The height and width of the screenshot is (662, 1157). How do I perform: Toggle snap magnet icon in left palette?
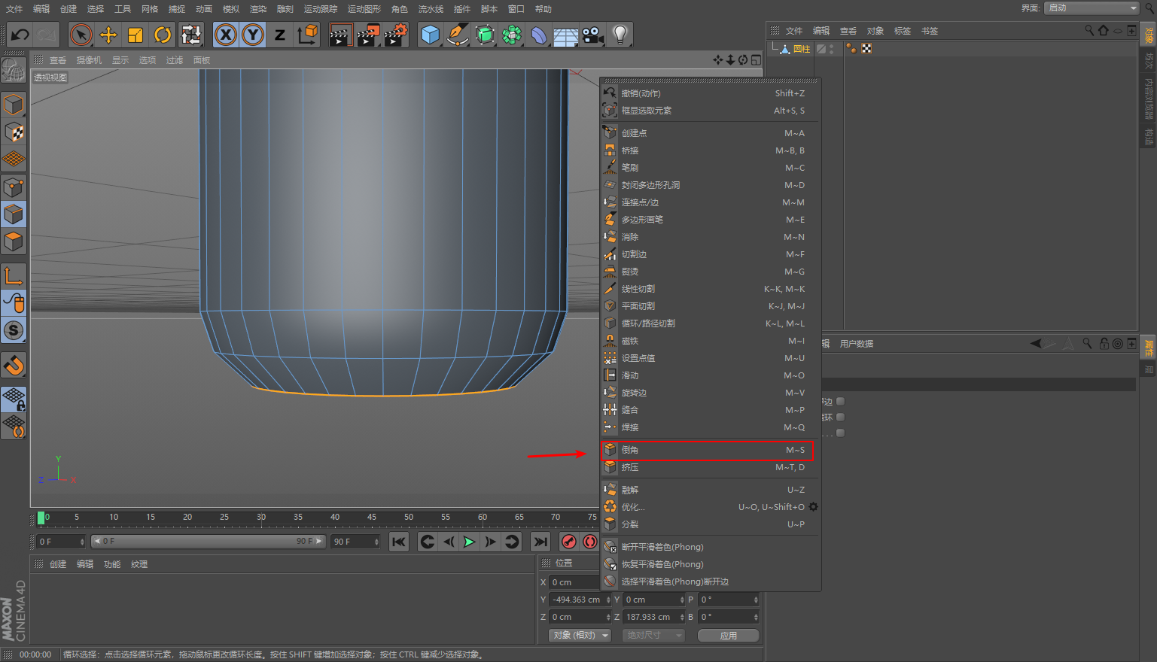click(14, 365)
